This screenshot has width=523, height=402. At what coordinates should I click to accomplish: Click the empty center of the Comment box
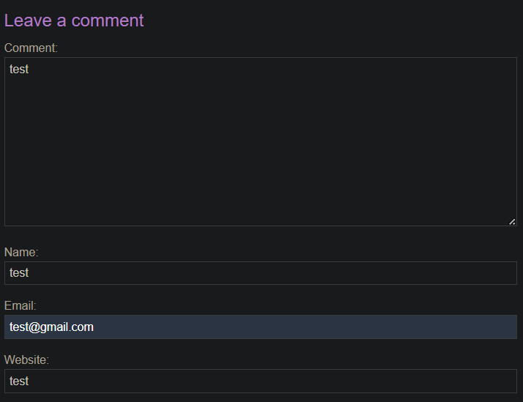click(x=261, y=141)
